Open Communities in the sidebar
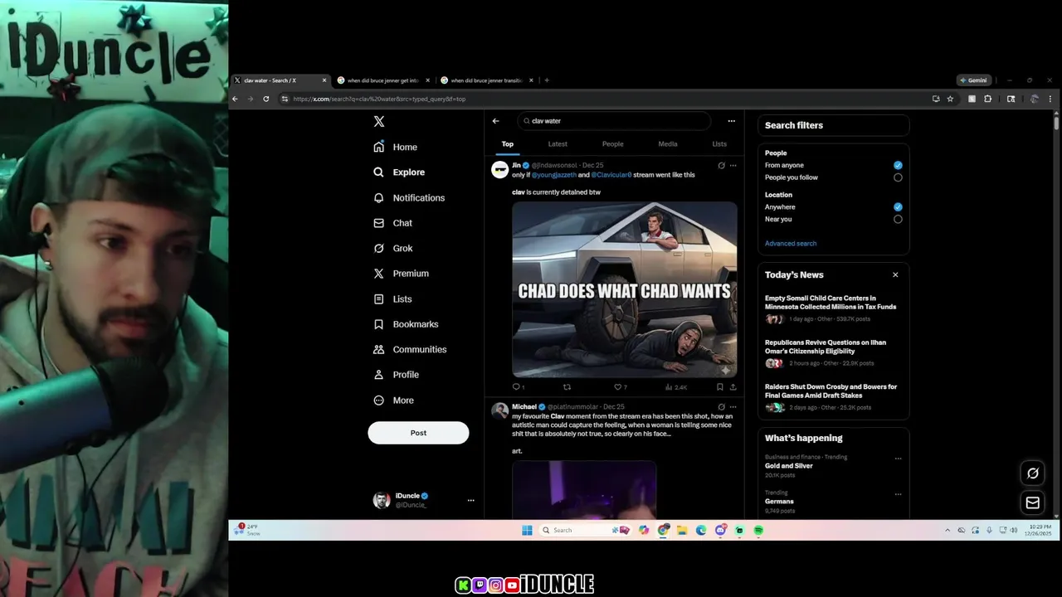Image resolution: width=1062 pixels, height=597 pixels. pos(410,350)
